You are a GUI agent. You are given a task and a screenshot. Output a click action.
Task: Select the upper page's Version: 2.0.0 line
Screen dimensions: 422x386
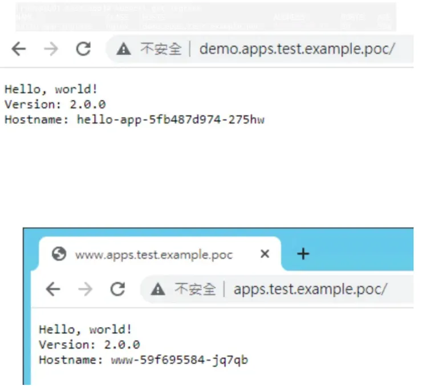[x=55, y=104]
